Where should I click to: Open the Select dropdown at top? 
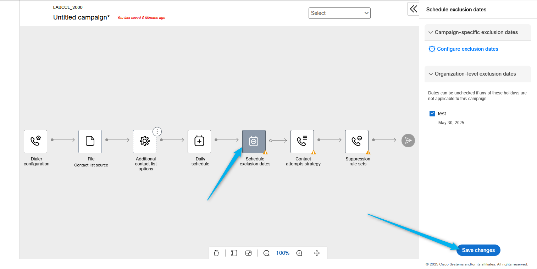(x=339, y=13)
